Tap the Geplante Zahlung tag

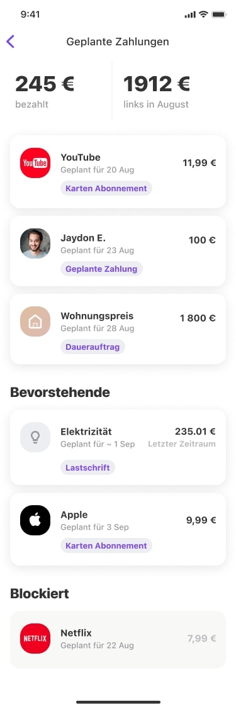[101, 269]
